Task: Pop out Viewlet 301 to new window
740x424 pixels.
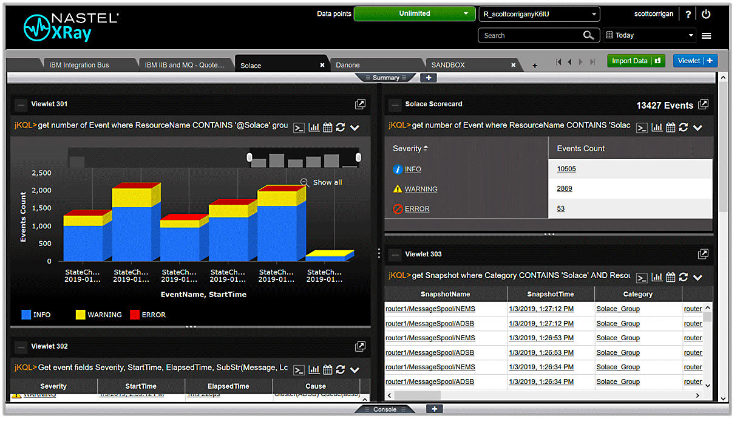Action: (x=360, y=104)
